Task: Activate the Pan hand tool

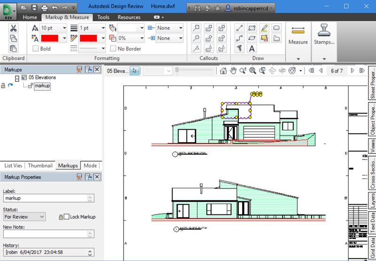Action: click(x=233, y=71)
